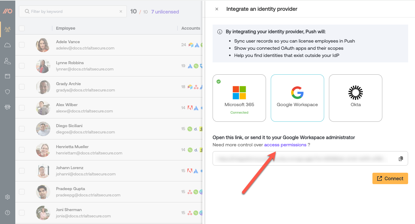Click Grady Archie's 18 accounts count
The image size is (415, 224).
(x=183, y=87)
